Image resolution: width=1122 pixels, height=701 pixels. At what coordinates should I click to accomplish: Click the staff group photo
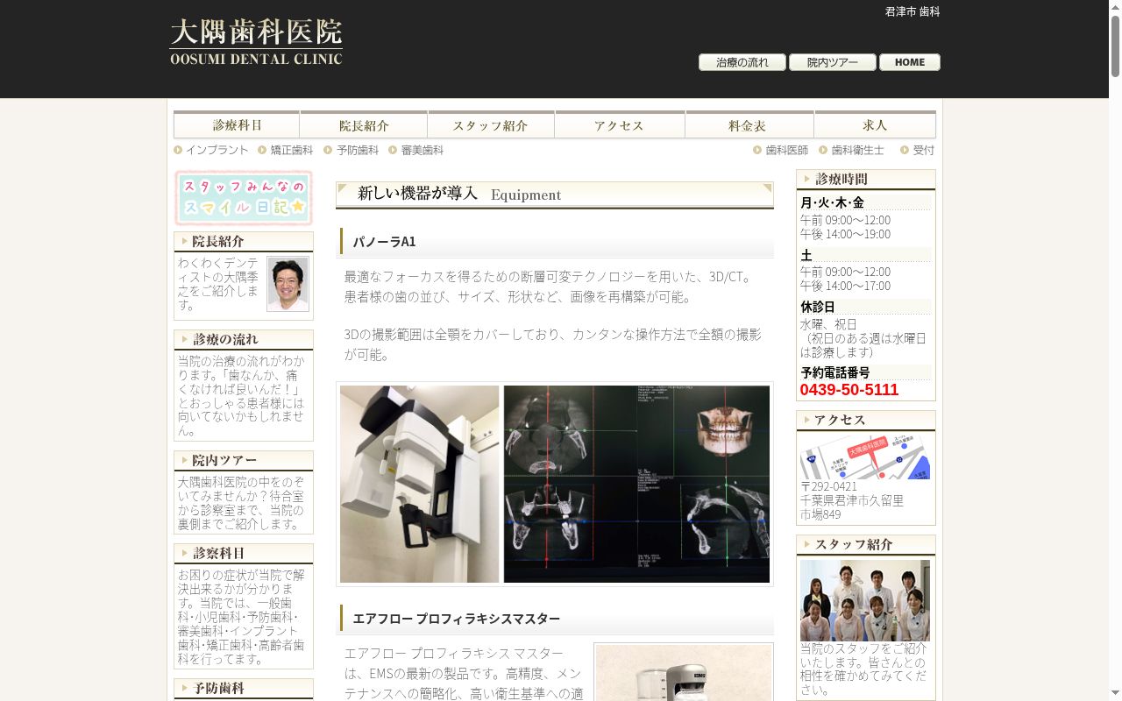click(865, 600)
